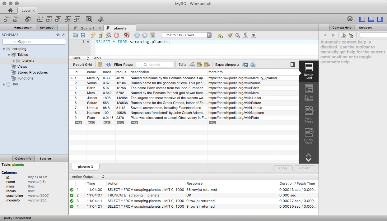Open the Query Stats view
387x221 pixels.
(x=309, y=137)
